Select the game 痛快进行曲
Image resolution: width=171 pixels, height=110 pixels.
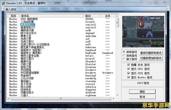pos(27,30)
